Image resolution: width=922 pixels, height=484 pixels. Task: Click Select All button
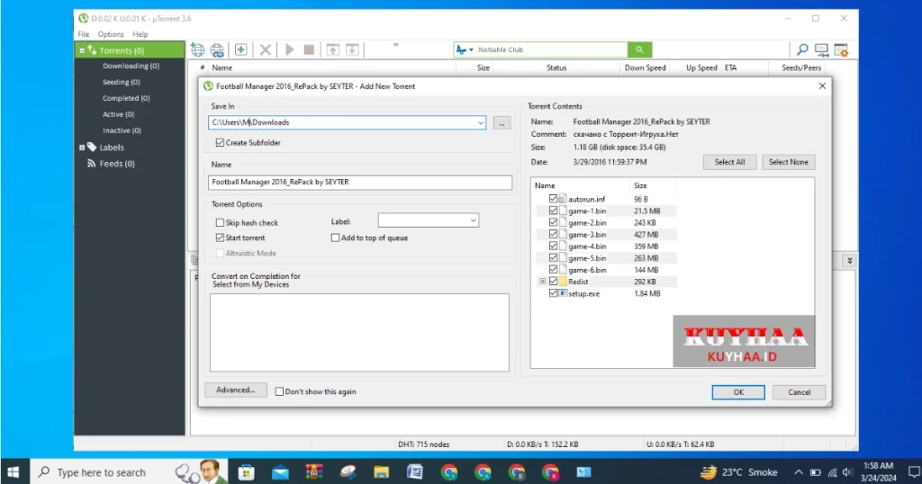click(x=729, y=162)
